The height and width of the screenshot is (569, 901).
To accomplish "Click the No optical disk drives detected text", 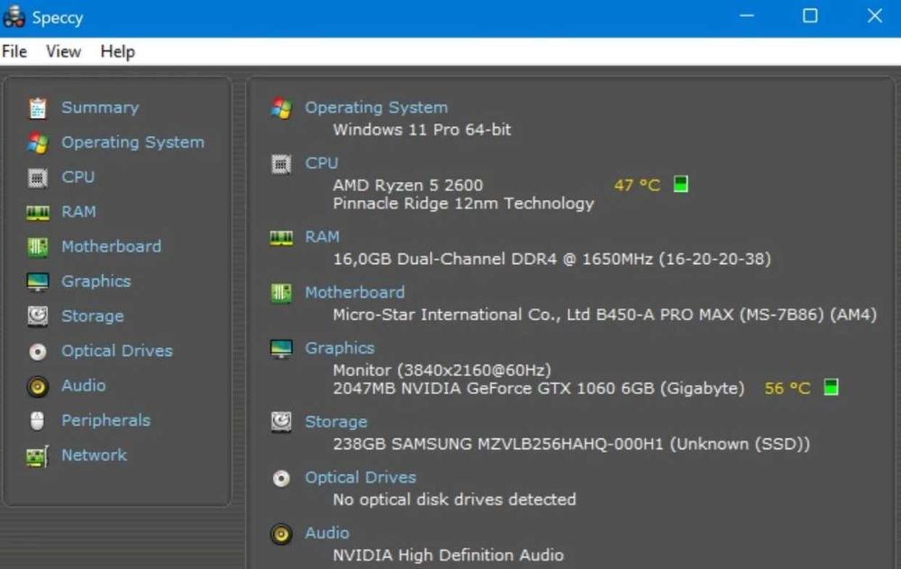I will [x=454, y=500].
